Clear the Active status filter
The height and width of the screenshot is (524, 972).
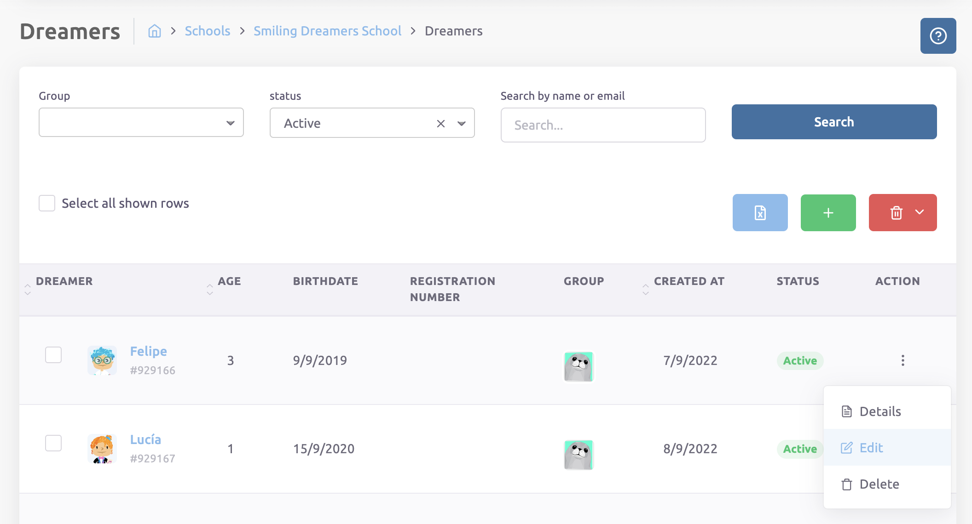tap(440, 123)
